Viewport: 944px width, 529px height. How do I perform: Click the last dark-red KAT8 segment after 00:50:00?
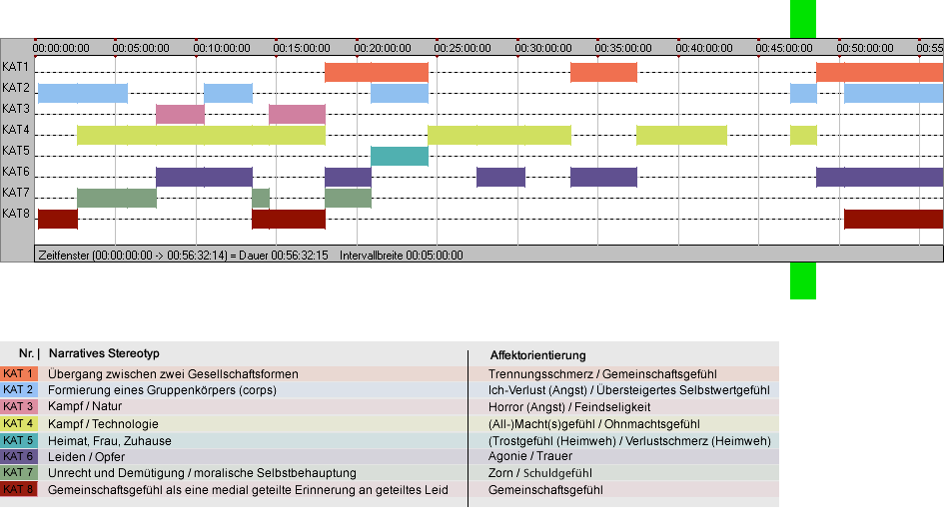tap(893, 219)
